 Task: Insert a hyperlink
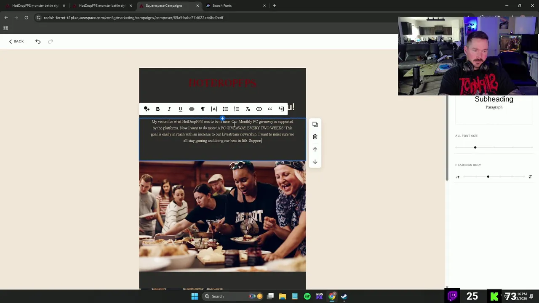point(259,109)
